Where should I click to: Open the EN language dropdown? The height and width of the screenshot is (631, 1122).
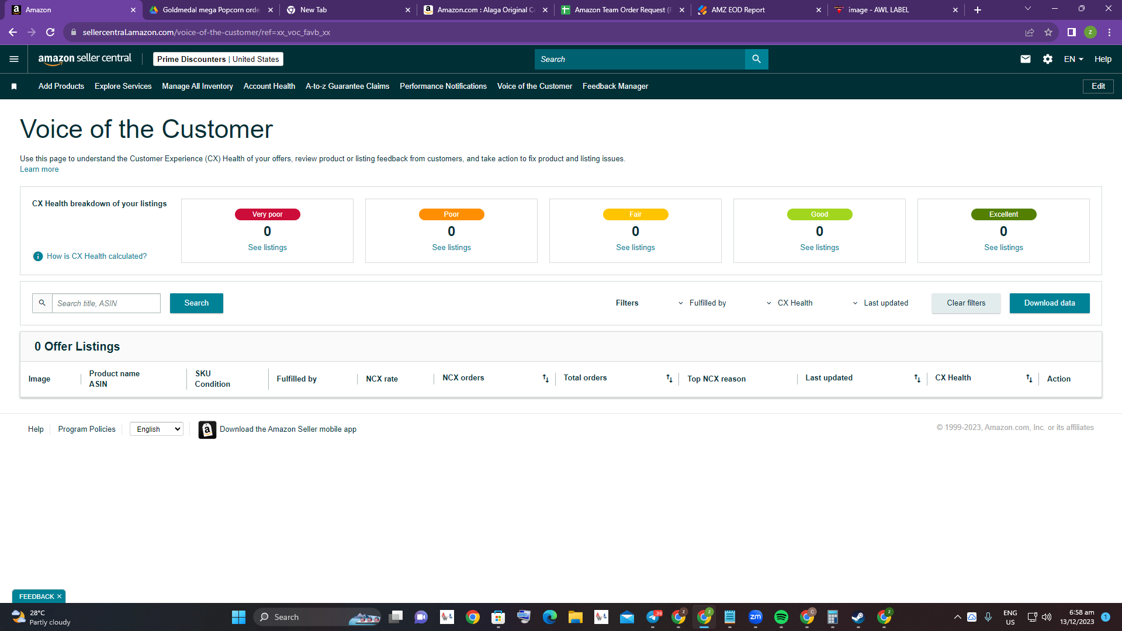tap(1073, 59)
